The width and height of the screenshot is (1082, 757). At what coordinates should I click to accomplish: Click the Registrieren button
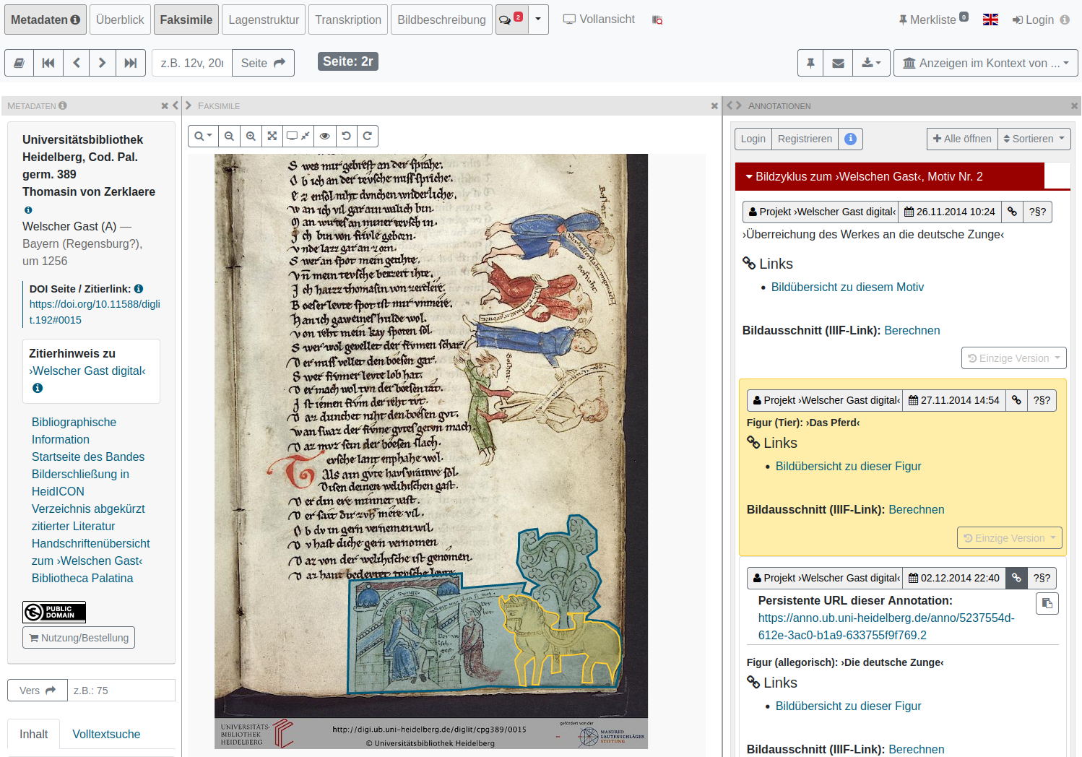805,139
